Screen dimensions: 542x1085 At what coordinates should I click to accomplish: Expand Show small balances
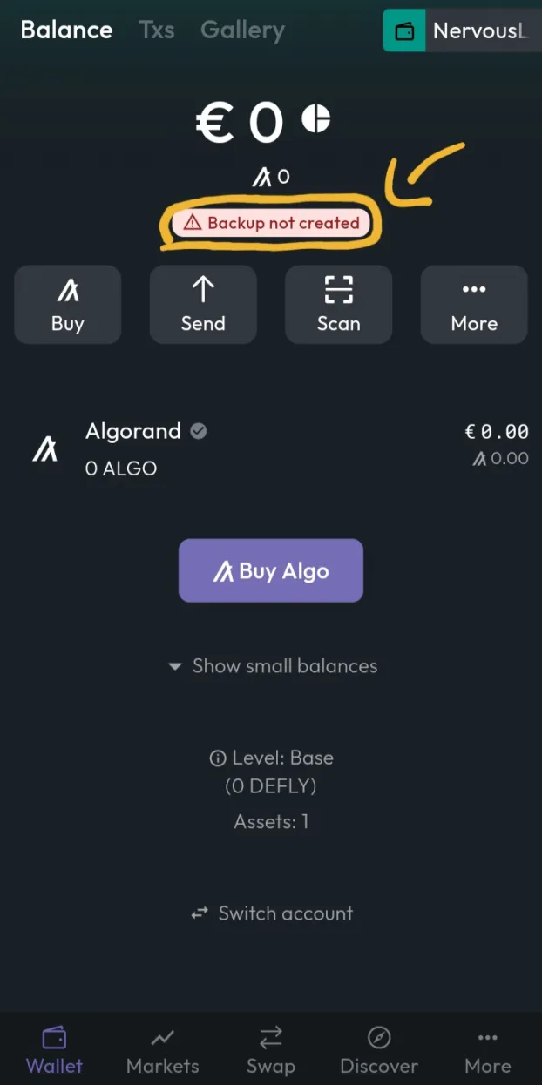(x=273, y=666)
